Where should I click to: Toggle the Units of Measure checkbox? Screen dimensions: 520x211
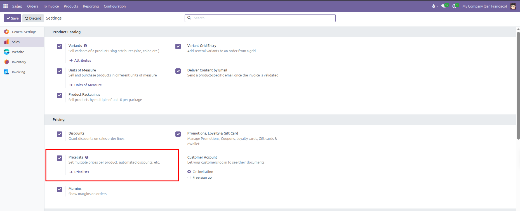pyautogui.click(x=60, y=71)
